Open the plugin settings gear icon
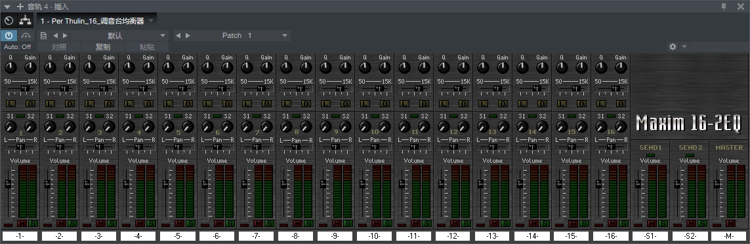 tap(673, 46)
